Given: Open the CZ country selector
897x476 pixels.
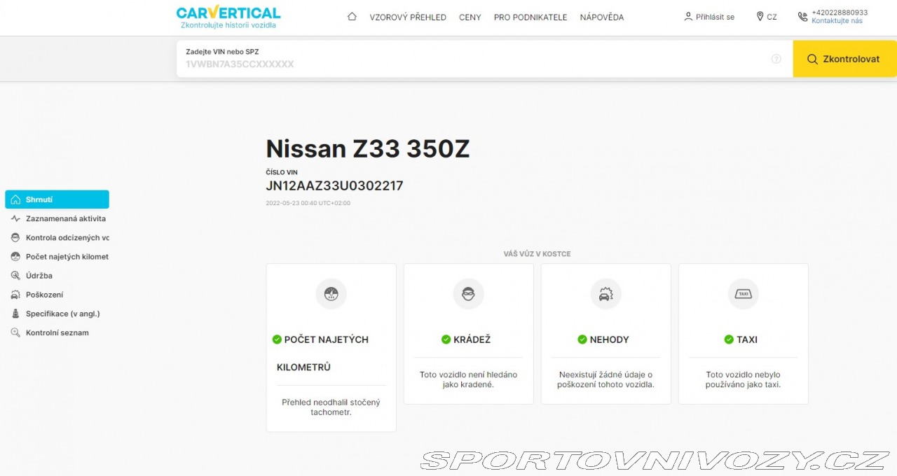Looking at the screenshot, I should (x=767, y=17).
